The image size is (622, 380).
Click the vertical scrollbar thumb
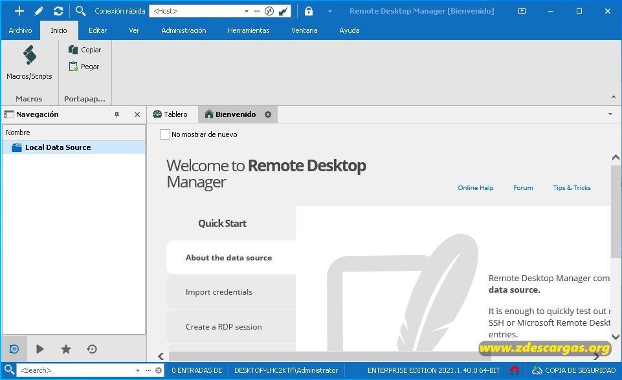[616, 211]
